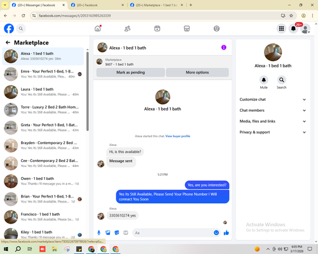This screenshot has height=254, width=318.
Task: View site information icon in address bar
Action: click(x=34, y=16)
